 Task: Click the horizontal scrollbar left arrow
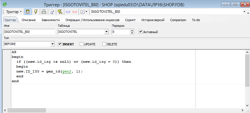coord(5,110)
